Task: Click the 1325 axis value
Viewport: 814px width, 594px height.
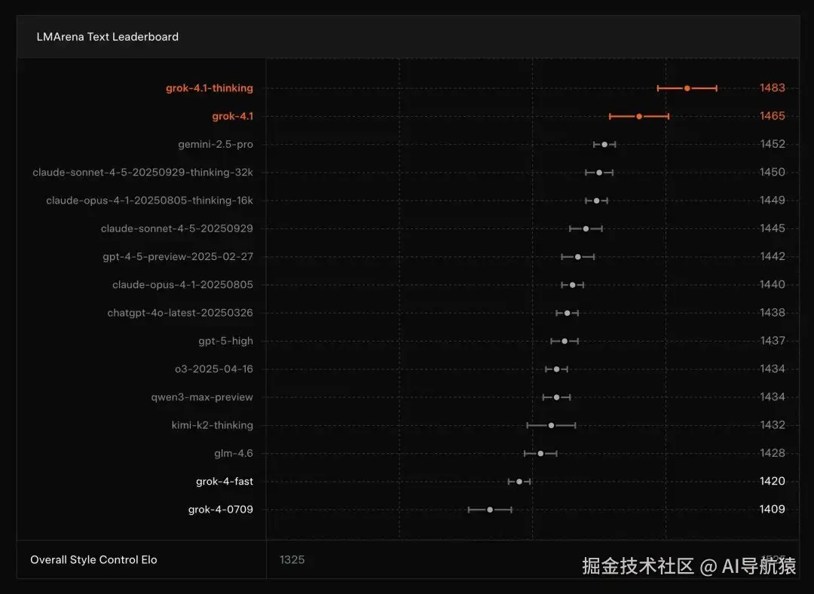Action: pyautogui.click(x=292, y=560)
